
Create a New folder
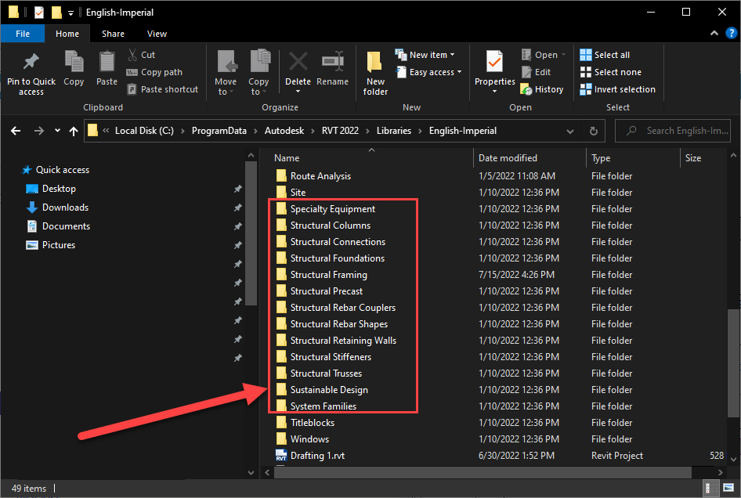375,74
